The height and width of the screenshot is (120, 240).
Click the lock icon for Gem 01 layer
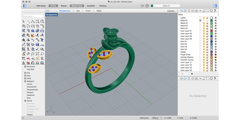tap(207, 41)
